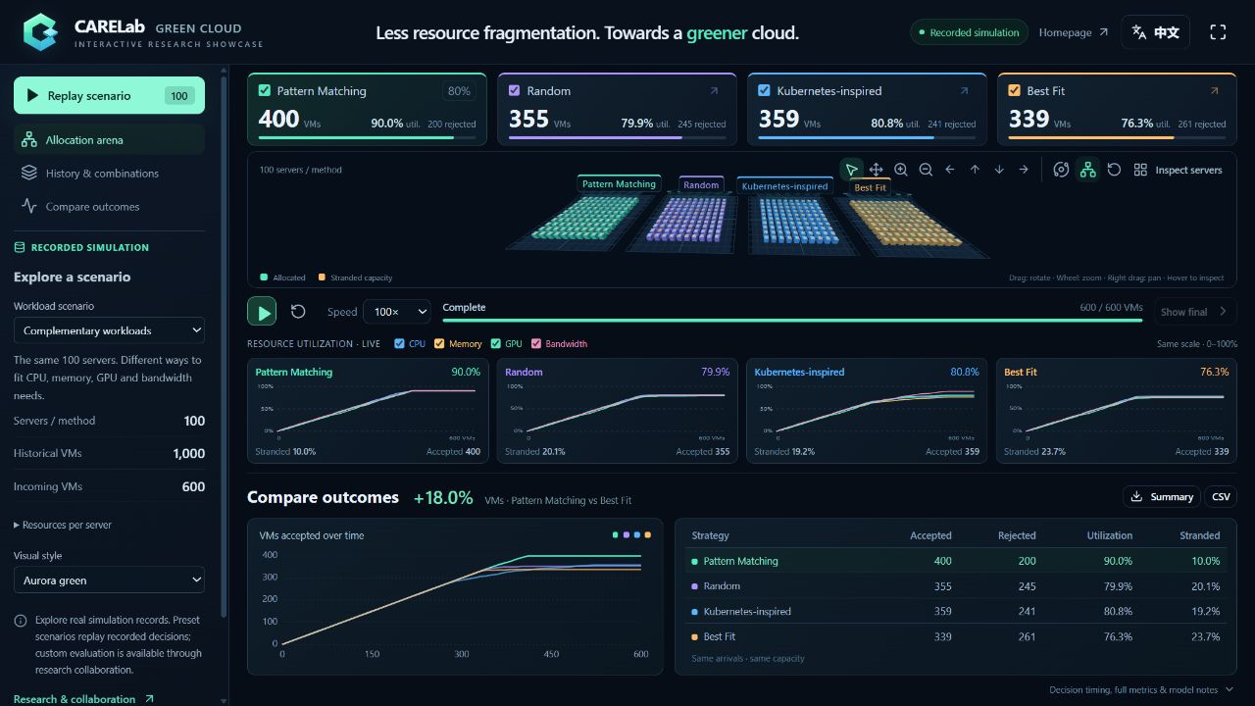The width and height of the screenshot is (1255, 706).
Task: Expand Decision timing, full metrics & model notes
Action: coord(1141,689)
